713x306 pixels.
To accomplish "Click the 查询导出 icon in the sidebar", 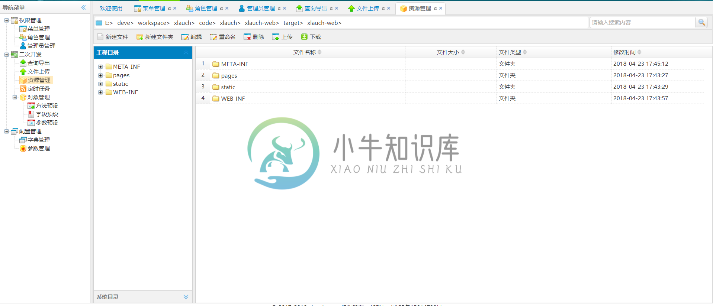I will pos(23,63).
